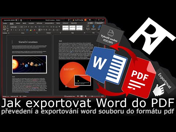Click the multilevel list icon
The height and width of the screenshot is (132, 176).
coord(47,27)
